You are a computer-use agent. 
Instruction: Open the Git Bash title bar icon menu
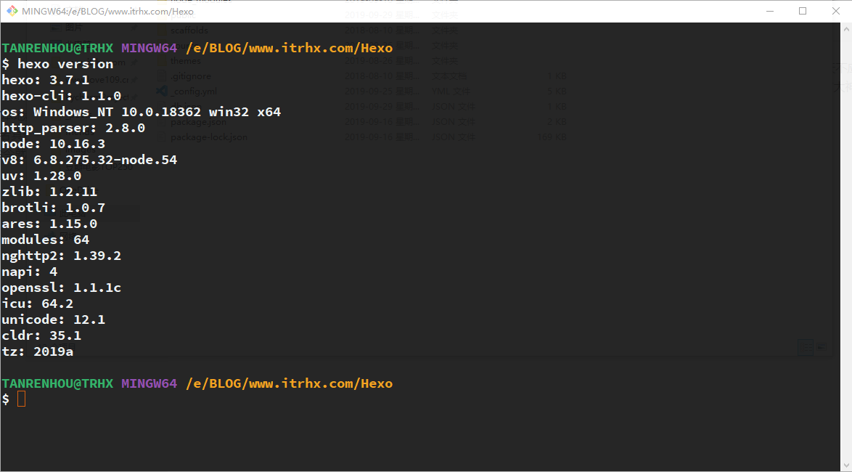[12, 11]
